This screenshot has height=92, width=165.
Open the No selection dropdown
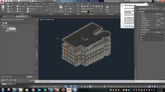(x=148, y=9)
